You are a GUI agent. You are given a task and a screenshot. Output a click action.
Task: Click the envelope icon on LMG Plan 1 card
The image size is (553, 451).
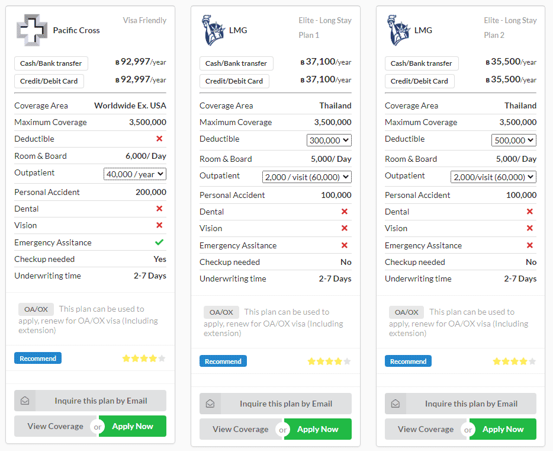pyautogui.click(x=210, y=404)
